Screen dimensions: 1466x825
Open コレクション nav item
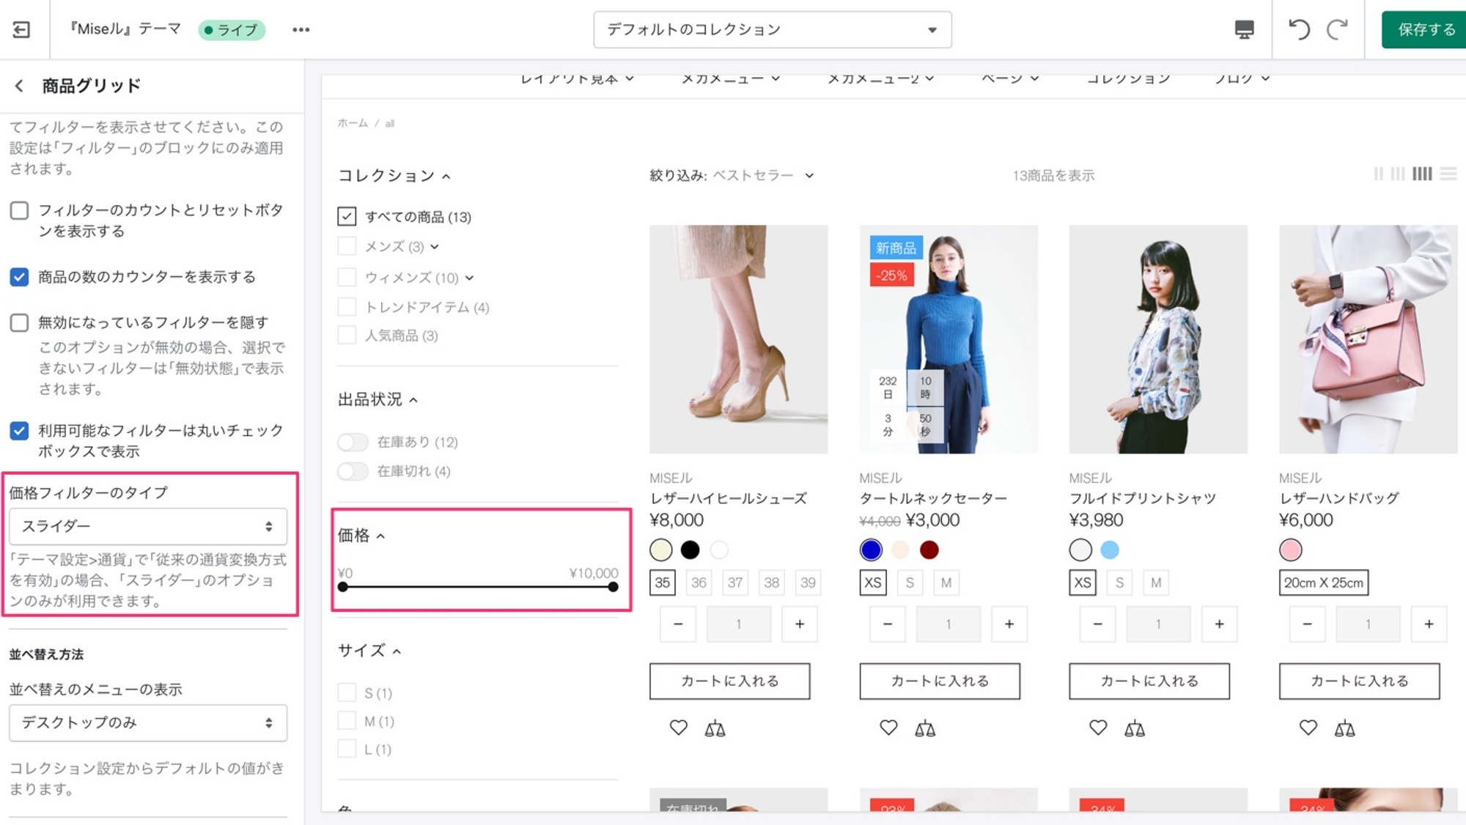[1128, 78]
